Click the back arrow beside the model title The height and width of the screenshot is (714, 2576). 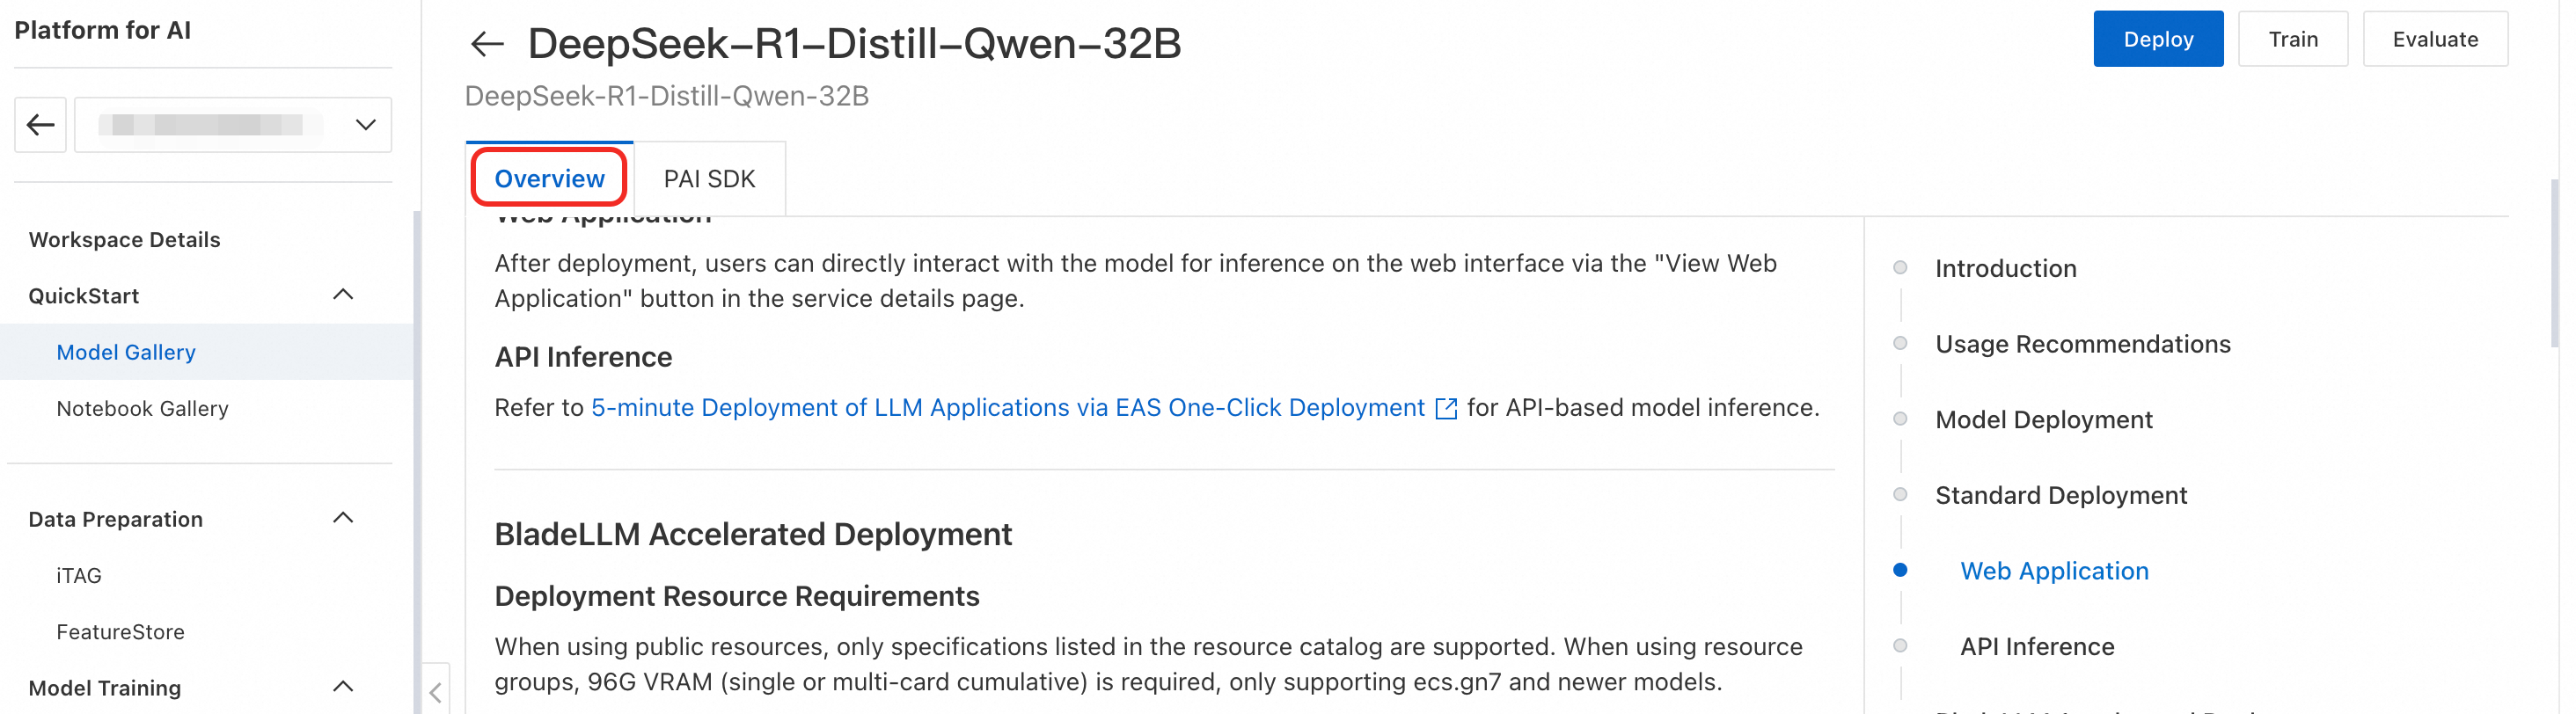pos(487,44)
